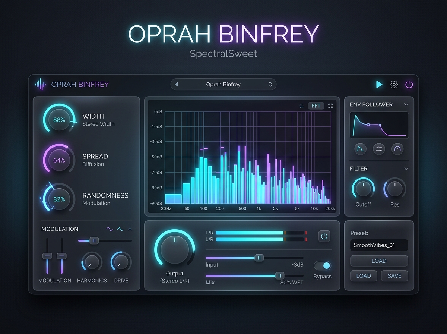
Task: Adjust the HARMONICS knob
Action: click(92, 262)
